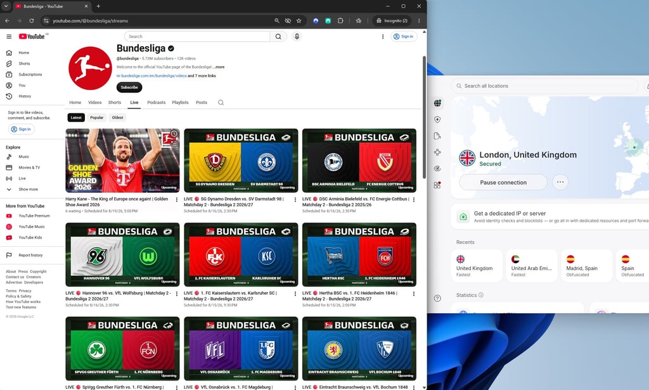
Task: Open options for Kaiserslautern vs Karlsruher stream
Action: click(x=295, y=294)
